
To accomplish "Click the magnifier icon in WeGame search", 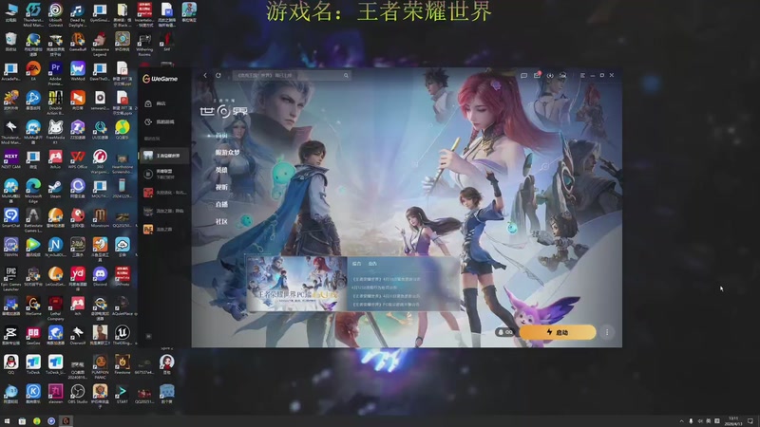I will pos(346,76).
